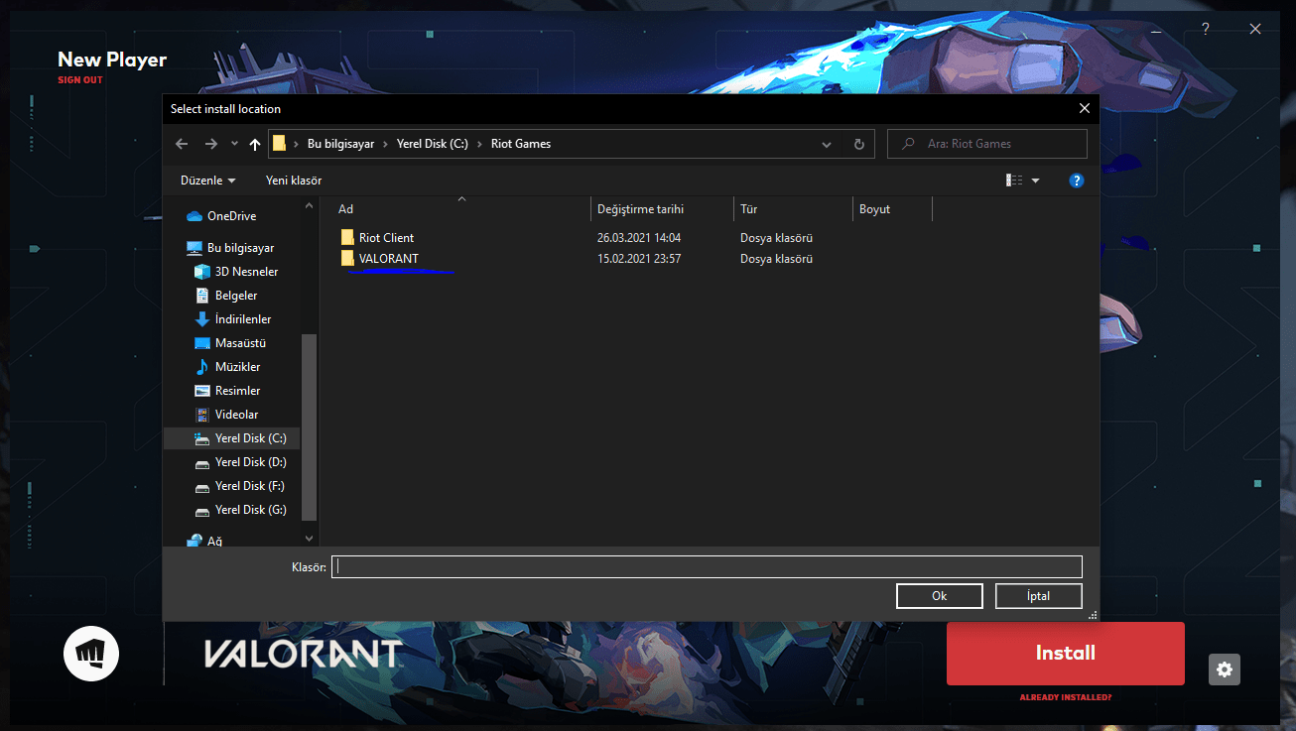1296x731 pixels.
Task: Open 3D Nesneler folder
Action: click(238, 272)
